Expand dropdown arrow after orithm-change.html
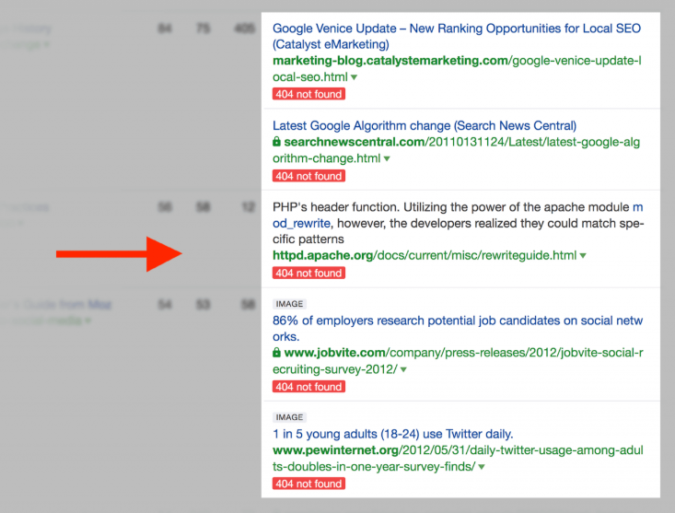 point(387,158)
